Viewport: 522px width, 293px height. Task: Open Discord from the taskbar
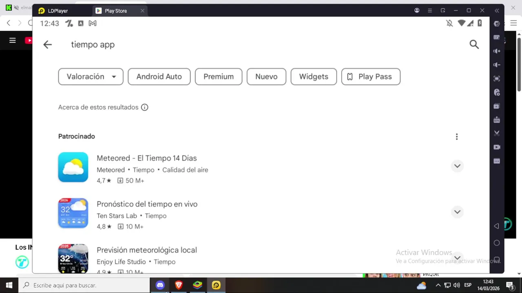pos(160,285)
